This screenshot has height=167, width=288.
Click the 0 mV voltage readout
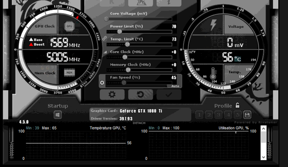coord(235,43)
